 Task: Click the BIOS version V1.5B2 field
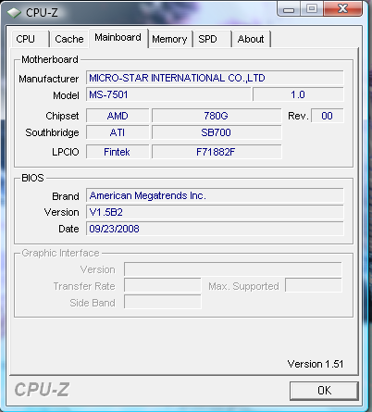[215, 212]
